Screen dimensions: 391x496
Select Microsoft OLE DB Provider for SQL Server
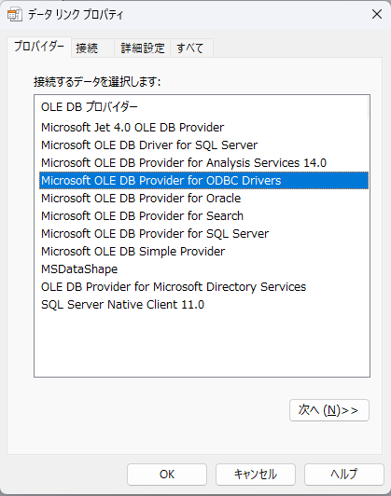click(203, 234)
